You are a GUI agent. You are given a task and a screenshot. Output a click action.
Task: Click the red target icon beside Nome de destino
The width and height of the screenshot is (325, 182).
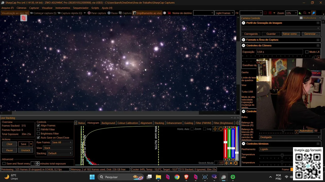pos(169,13)
